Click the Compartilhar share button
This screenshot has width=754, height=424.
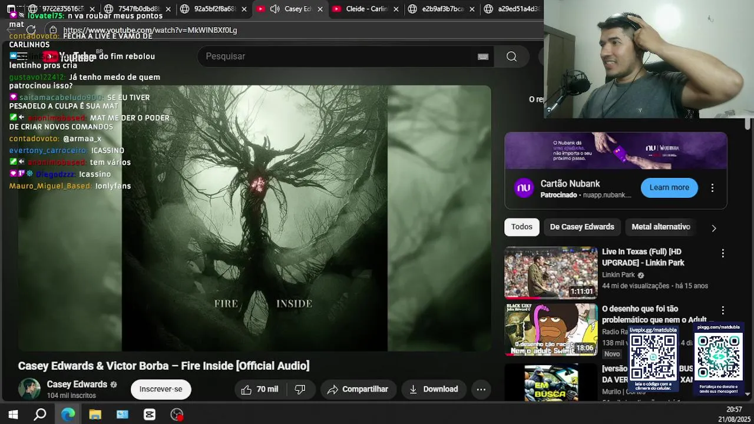(358, 389)
